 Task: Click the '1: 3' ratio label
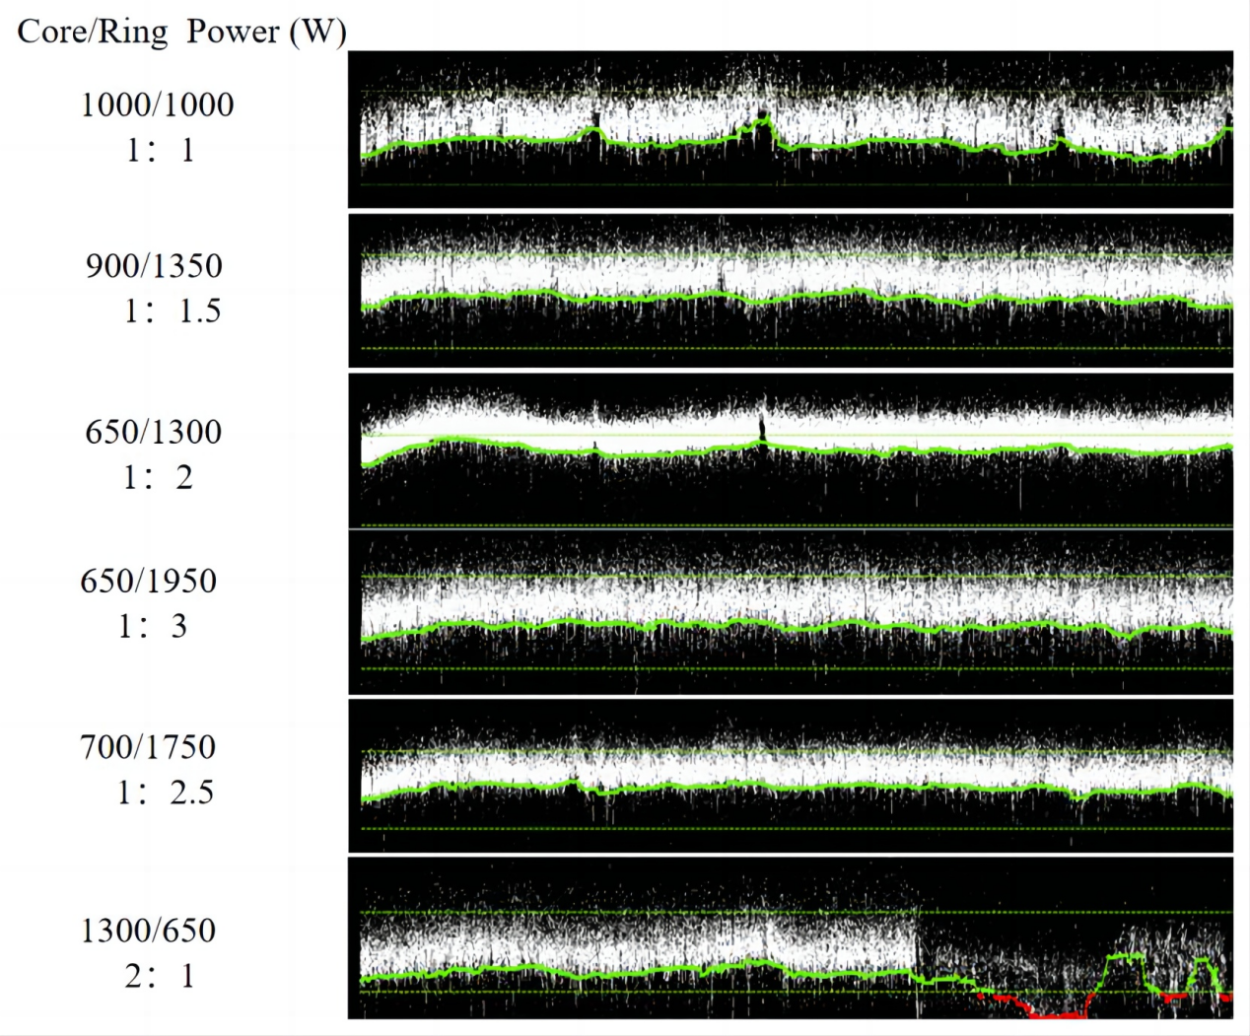(x=153, y=626)
